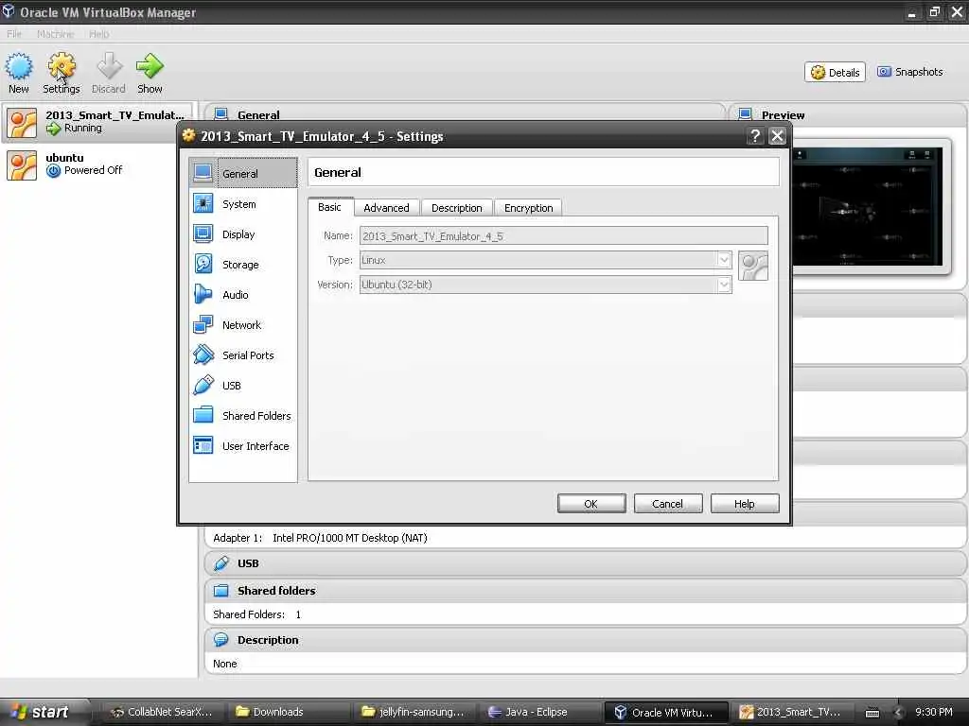Confirm settings with the OK button
This screenshot has width=969, height=726.
(591, 504)
